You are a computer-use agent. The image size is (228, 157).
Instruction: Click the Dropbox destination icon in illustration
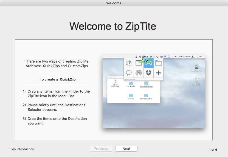[x=148, y=73]
